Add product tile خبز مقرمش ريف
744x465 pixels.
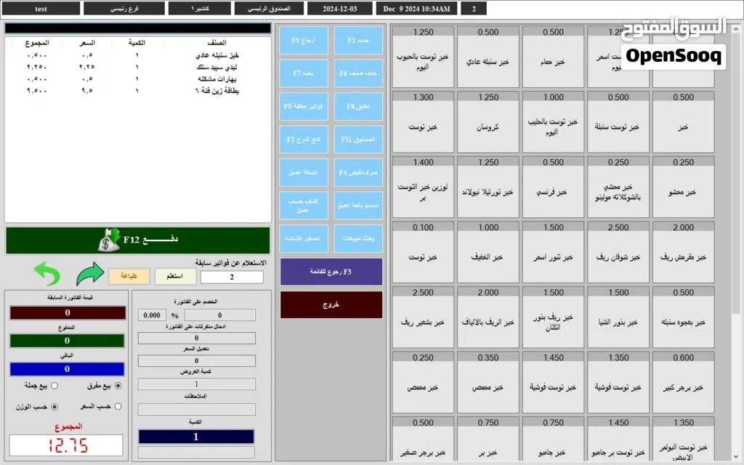coord(683,252)
